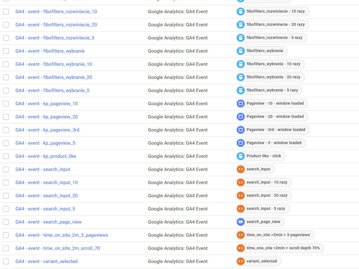Click icon of time_one_site >2min + scroll depth 70%
The height and width of the screenshot is (269, 359).
pos(241,248)
